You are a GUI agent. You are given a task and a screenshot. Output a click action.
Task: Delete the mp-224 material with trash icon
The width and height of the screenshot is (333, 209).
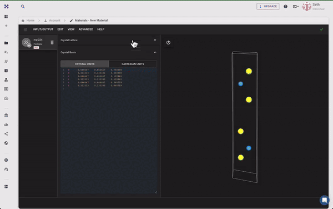[x=52, y=43]
